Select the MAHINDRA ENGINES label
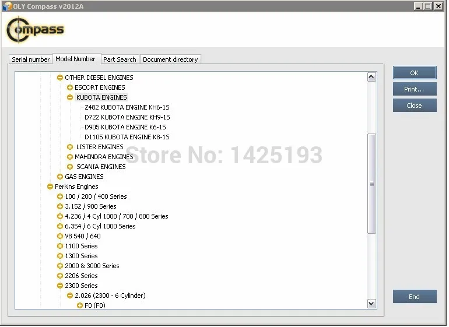This screenshot has height=327, width=449. [x=104, y=157]
